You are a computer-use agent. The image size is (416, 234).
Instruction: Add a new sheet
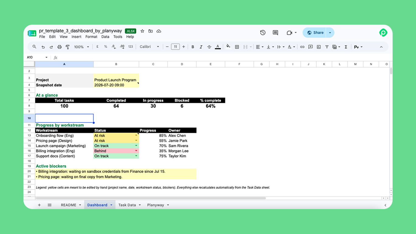tap(39, 205)
